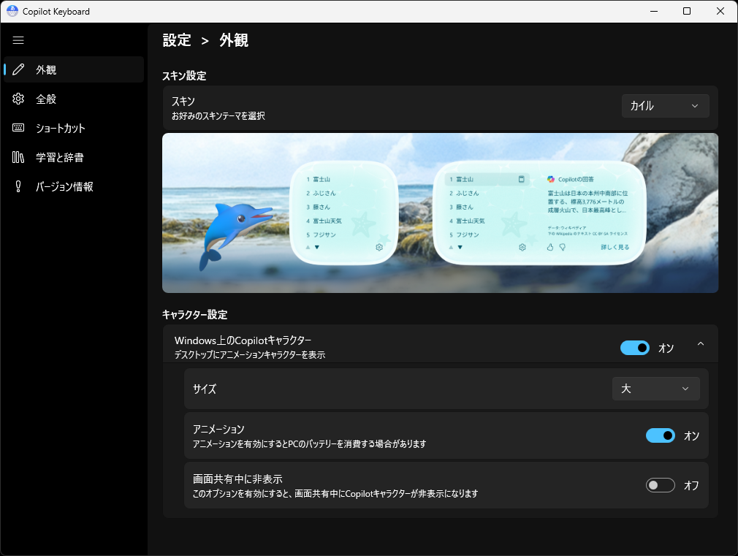Viewport: 738px width, 556px height.
Task: Click 設定 in the breadcrumb
Action: [177, 40]
